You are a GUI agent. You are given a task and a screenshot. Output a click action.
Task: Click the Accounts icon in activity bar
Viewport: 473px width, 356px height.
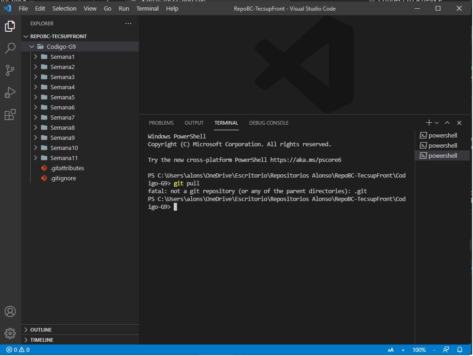(10, 311)
